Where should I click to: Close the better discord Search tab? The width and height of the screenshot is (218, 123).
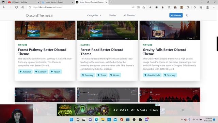click(x=72, y=2)
